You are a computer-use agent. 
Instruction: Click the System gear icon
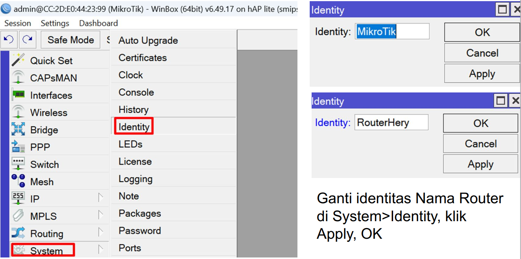click(19, 251)
